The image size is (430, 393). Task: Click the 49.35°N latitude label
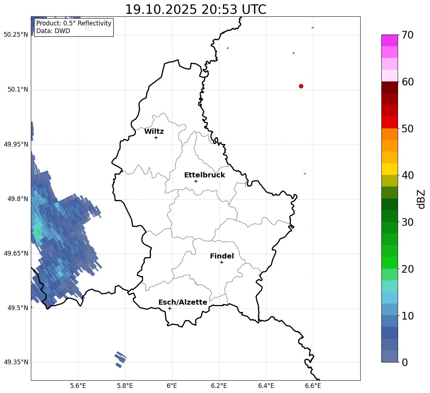pyautogui.click(x=16, y=362)
